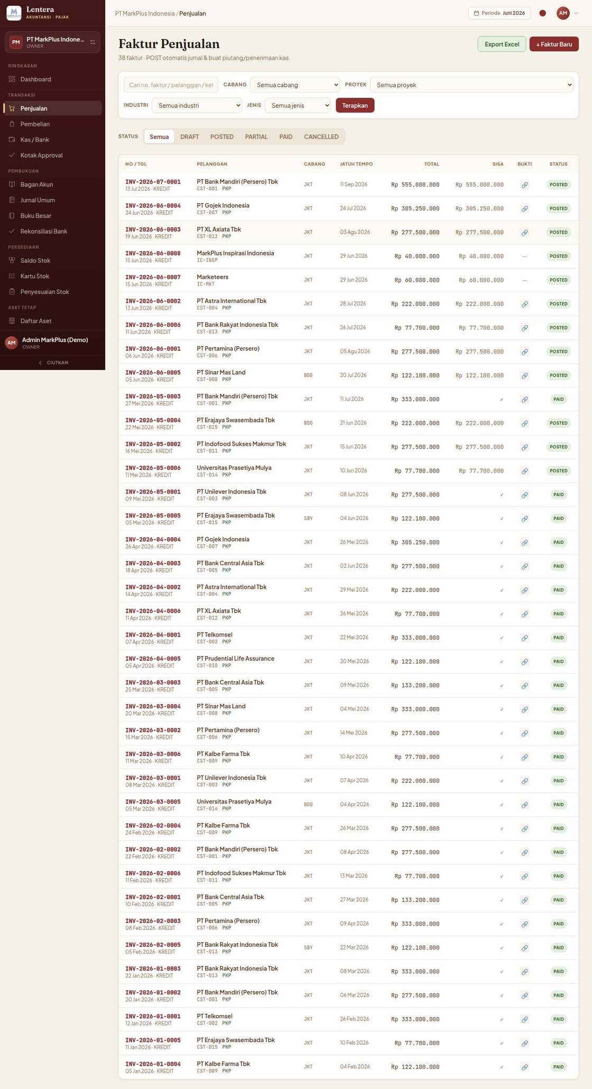This screenshot has height=1089, width=592.
Task: Open invoice INV-2026-06-0008 link
Action: click(153, 253)
